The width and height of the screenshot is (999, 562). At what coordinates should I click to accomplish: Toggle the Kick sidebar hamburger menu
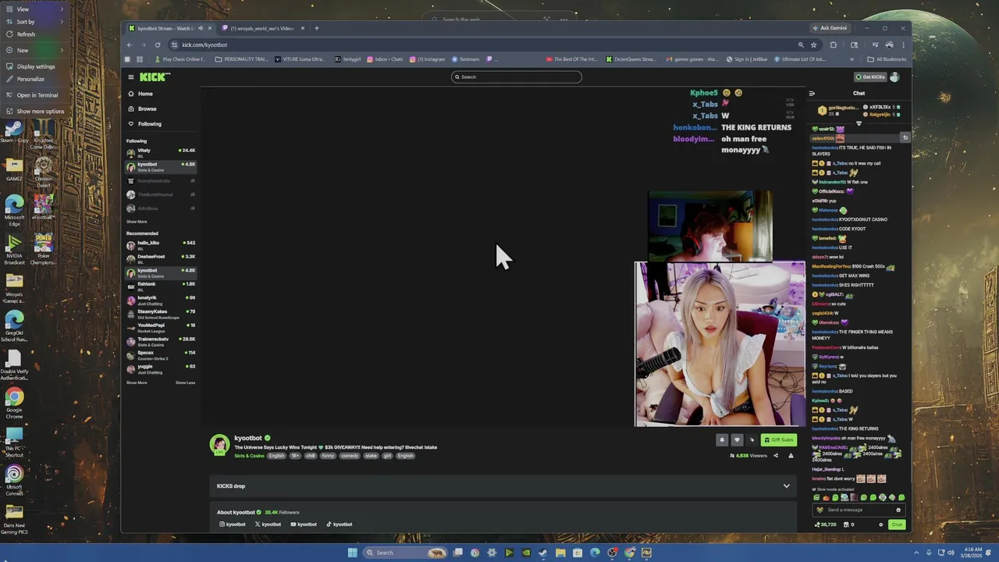[131, 76]
